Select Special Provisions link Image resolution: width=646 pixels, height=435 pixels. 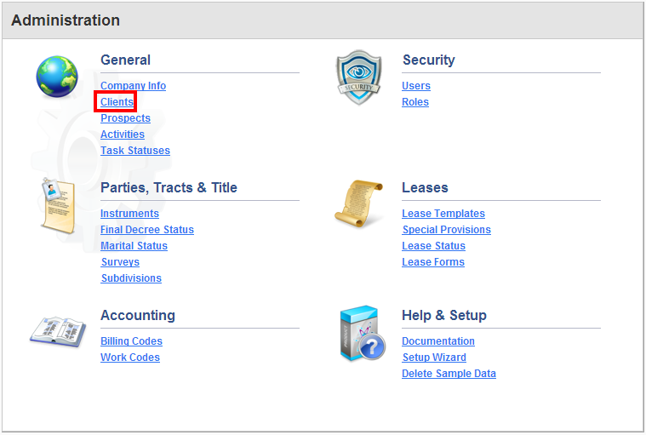446,230
